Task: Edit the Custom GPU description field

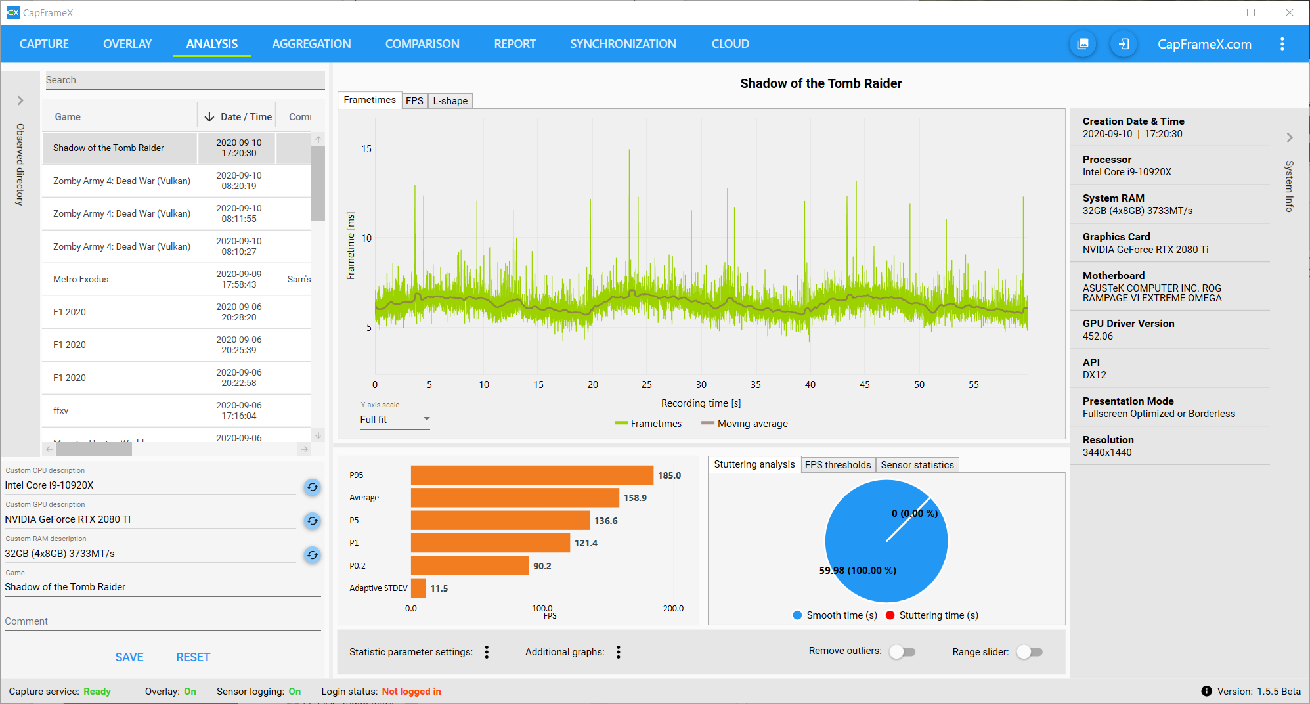Action: tap(150, 519)
